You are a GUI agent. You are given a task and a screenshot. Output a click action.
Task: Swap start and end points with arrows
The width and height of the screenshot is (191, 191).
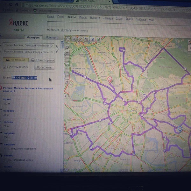(57, 49)
